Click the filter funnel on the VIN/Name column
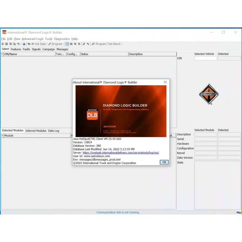Screen dimensions: 242x242 pos(2,54)
